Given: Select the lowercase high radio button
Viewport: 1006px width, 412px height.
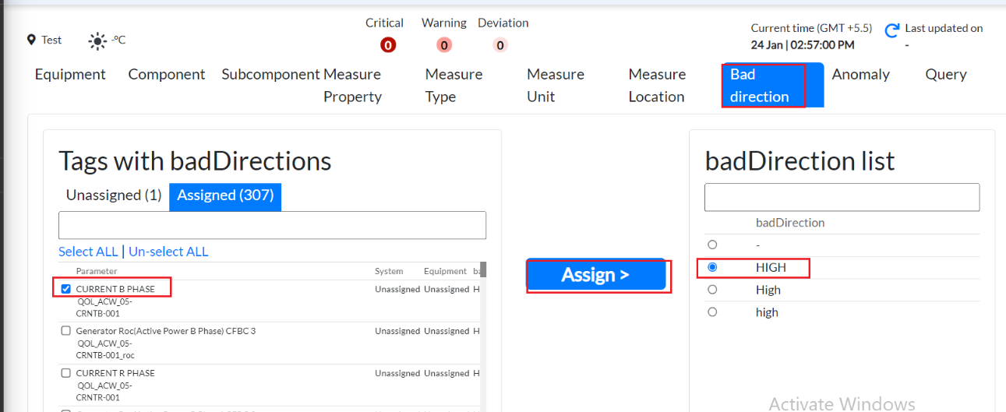Looking at the screenshot, I should click(711, 312).
